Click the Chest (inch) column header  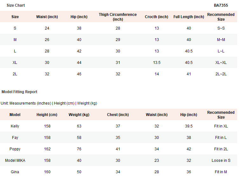[x=118, y=115]
